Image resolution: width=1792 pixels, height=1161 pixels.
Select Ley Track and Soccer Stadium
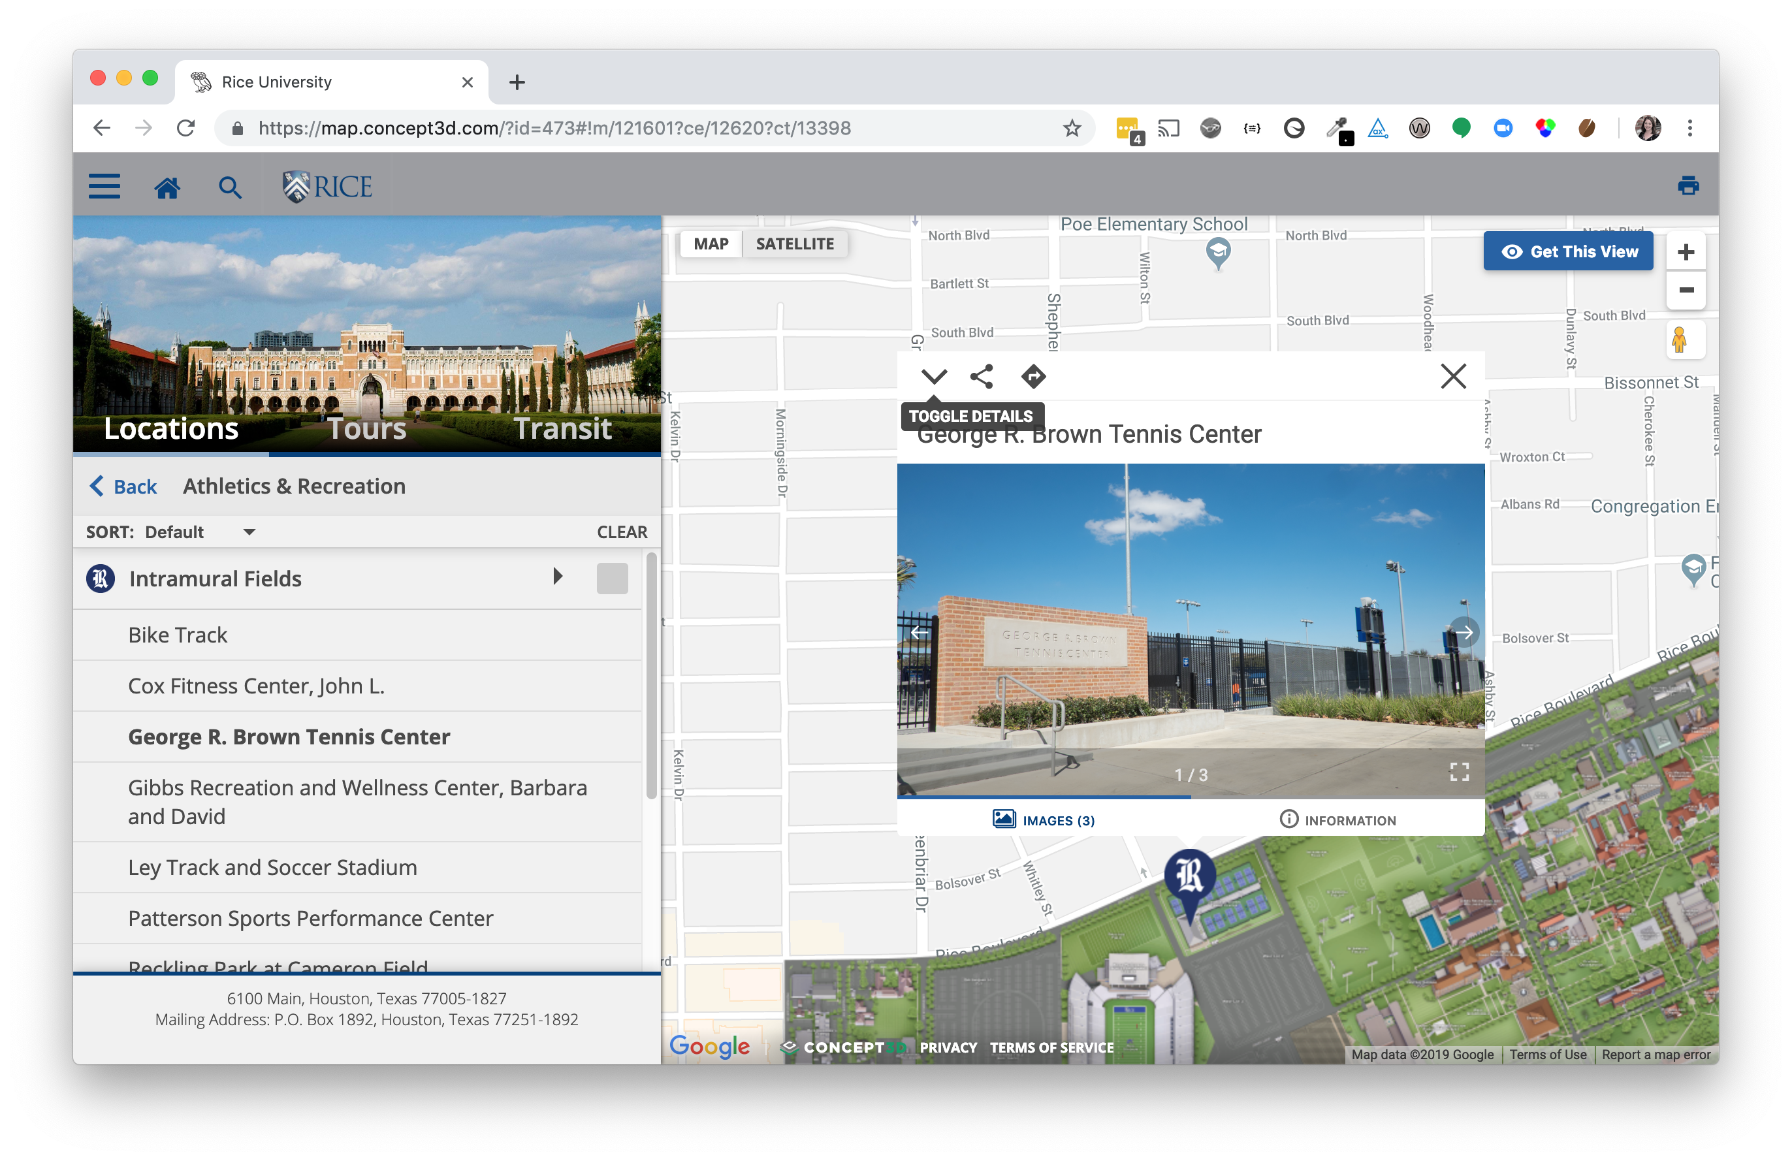tap(357, 867)
